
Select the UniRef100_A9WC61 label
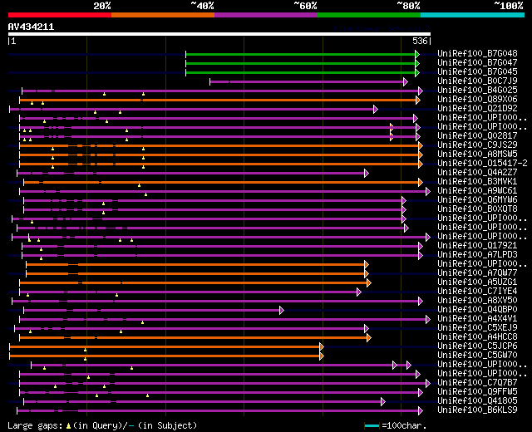477,191
